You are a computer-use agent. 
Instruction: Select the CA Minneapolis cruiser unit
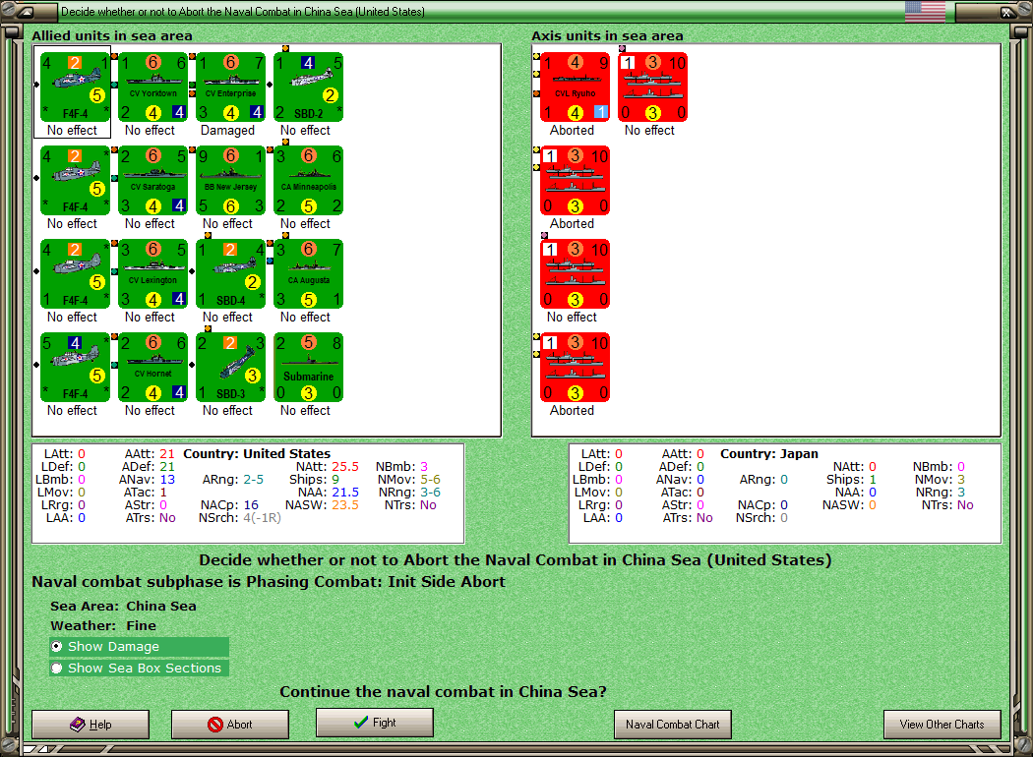click(308, 180)
